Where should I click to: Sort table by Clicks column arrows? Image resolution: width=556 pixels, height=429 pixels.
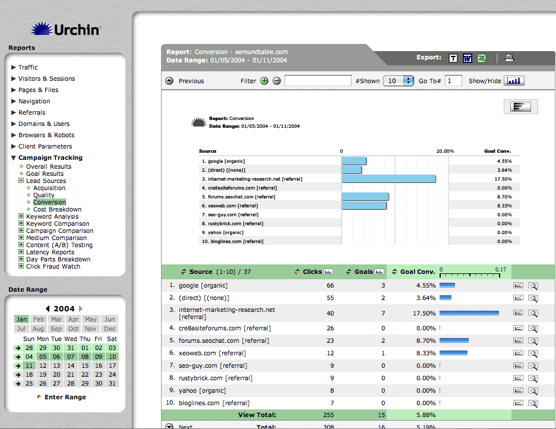point(297,272)
